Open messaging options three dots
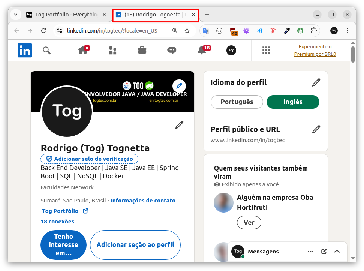Viewport: 364px width, 271px height. [x=311, y=252]
